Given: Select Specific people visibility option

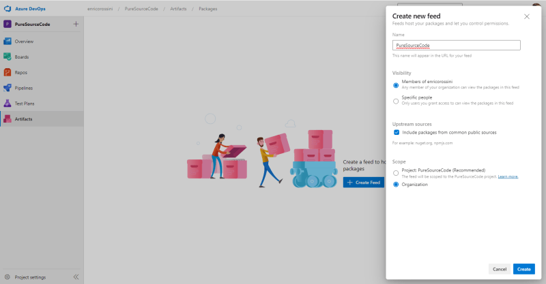Looking at the screenshot, I should 396,101.
